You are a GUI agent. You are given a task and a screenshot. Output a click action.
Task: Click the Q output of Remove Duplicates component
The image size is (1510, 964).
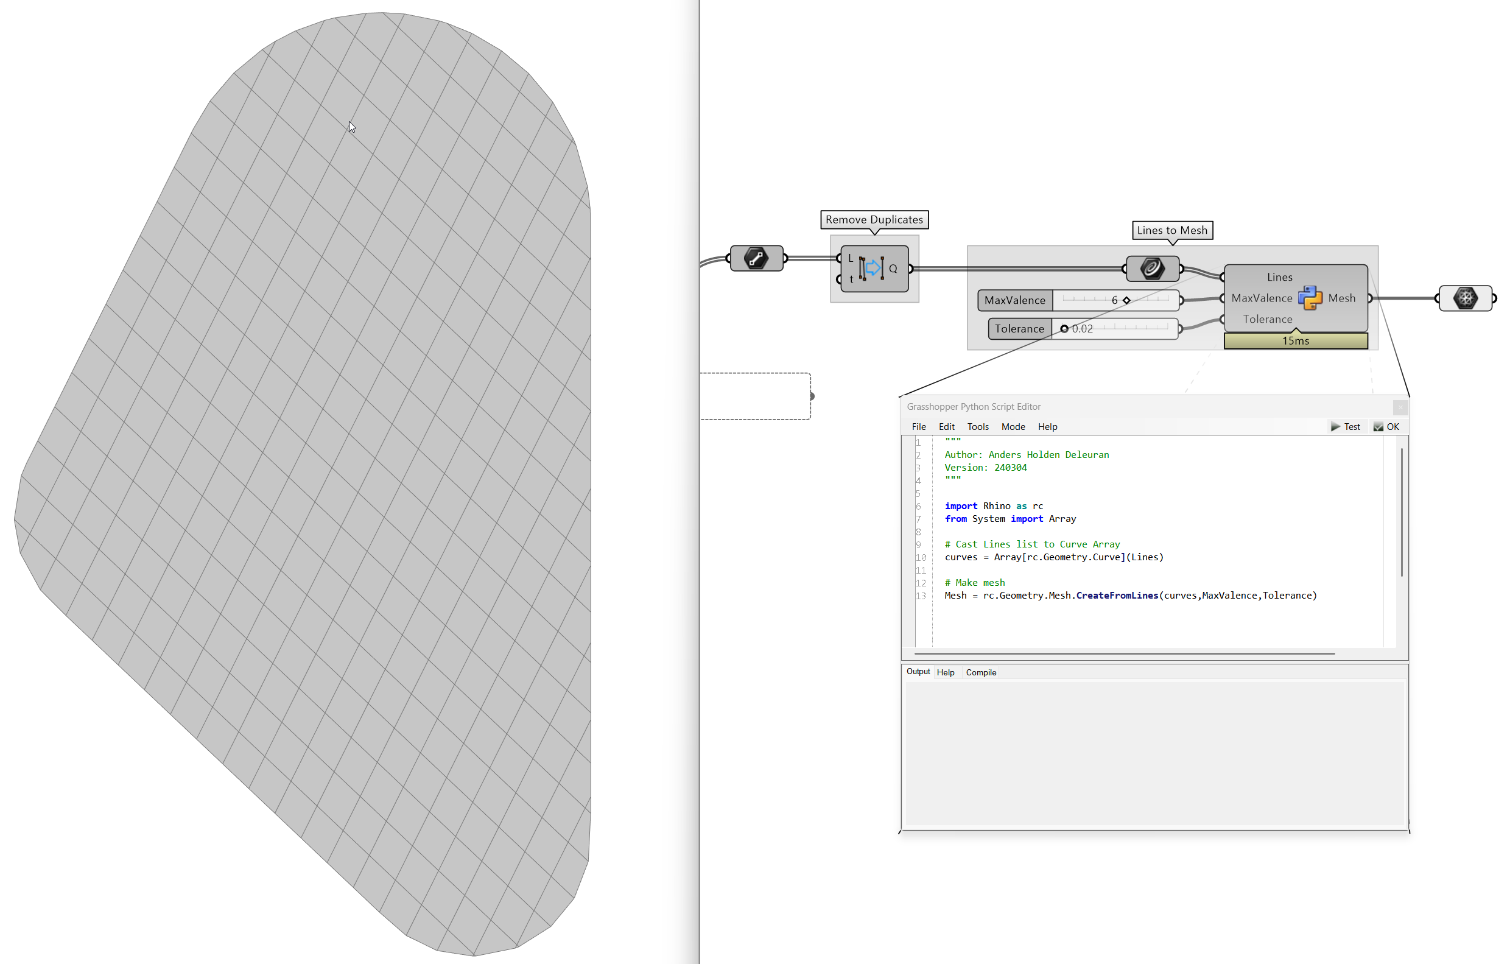coord(893,269)
